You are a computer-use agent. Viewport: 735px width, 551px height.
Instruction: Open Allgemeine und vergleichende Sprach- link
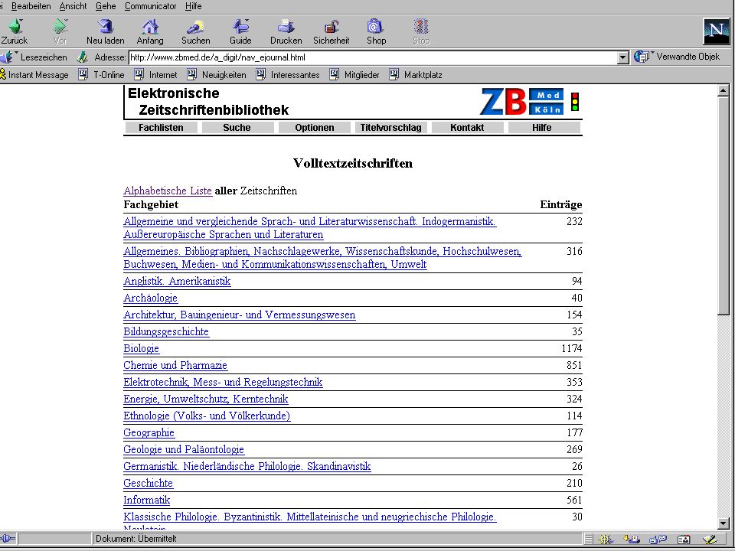pos(310,228)
